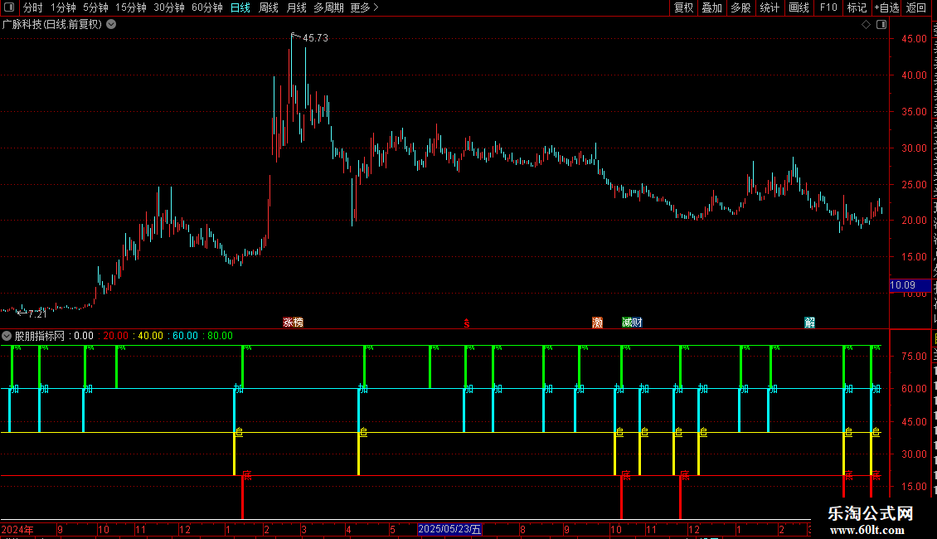Click the 涨榜 event tag on chart
The height and width of the screenshot is (539, 937).
click(x=293, y=323)
